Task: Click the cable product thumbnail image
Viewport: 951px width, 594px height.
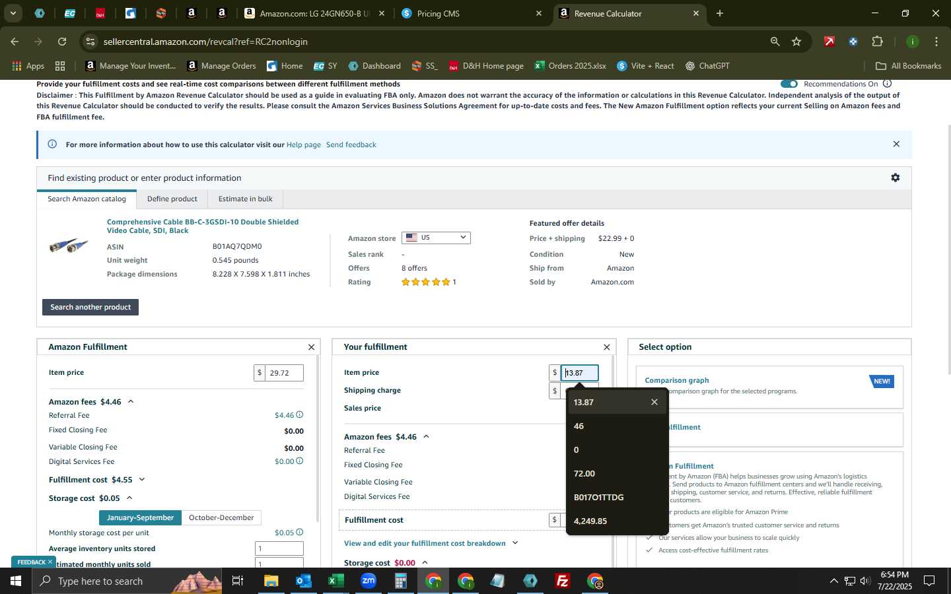Action: [x=69, y=246]
